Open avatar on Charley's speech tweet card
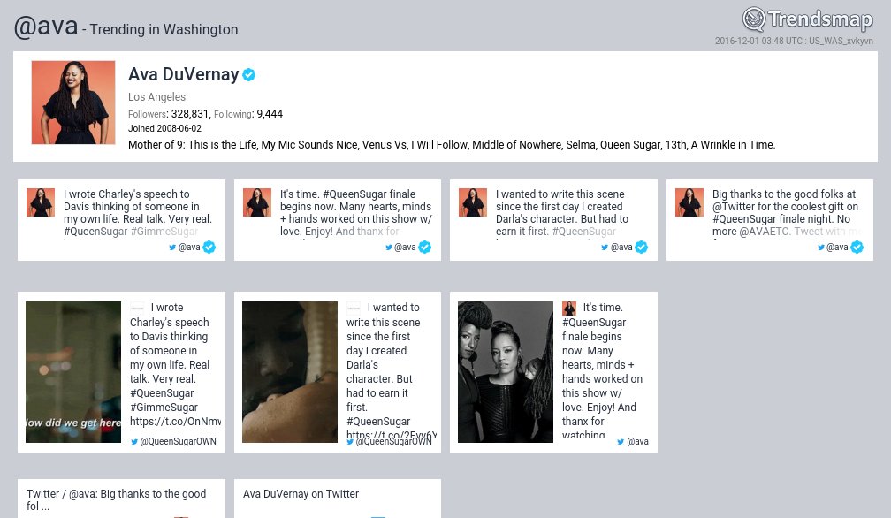Viewport: 891px width, 518px height. tap(41, 202)
